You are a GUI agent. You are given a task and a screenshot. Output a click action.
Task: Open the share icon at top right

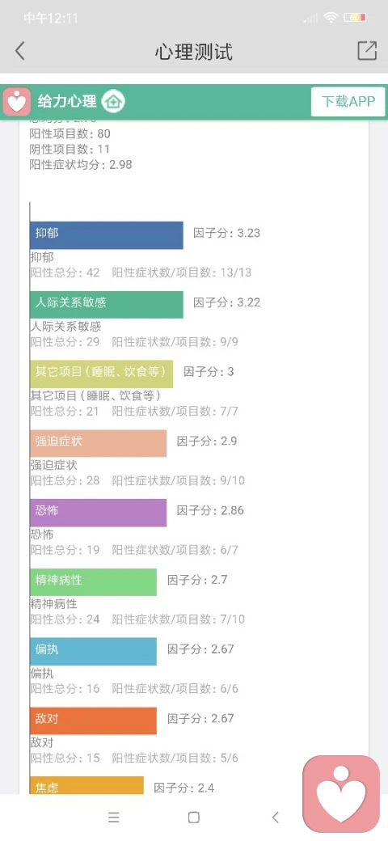click(367, 50)
